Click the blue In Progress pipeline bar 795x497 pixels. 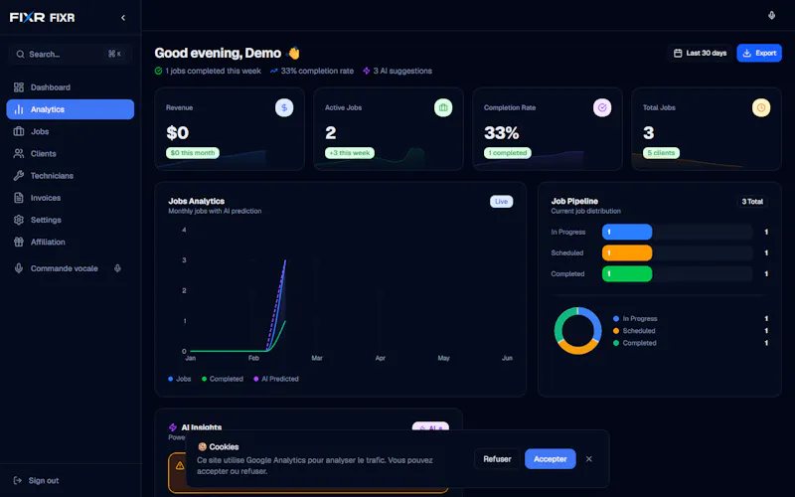(x=627, y=232)
